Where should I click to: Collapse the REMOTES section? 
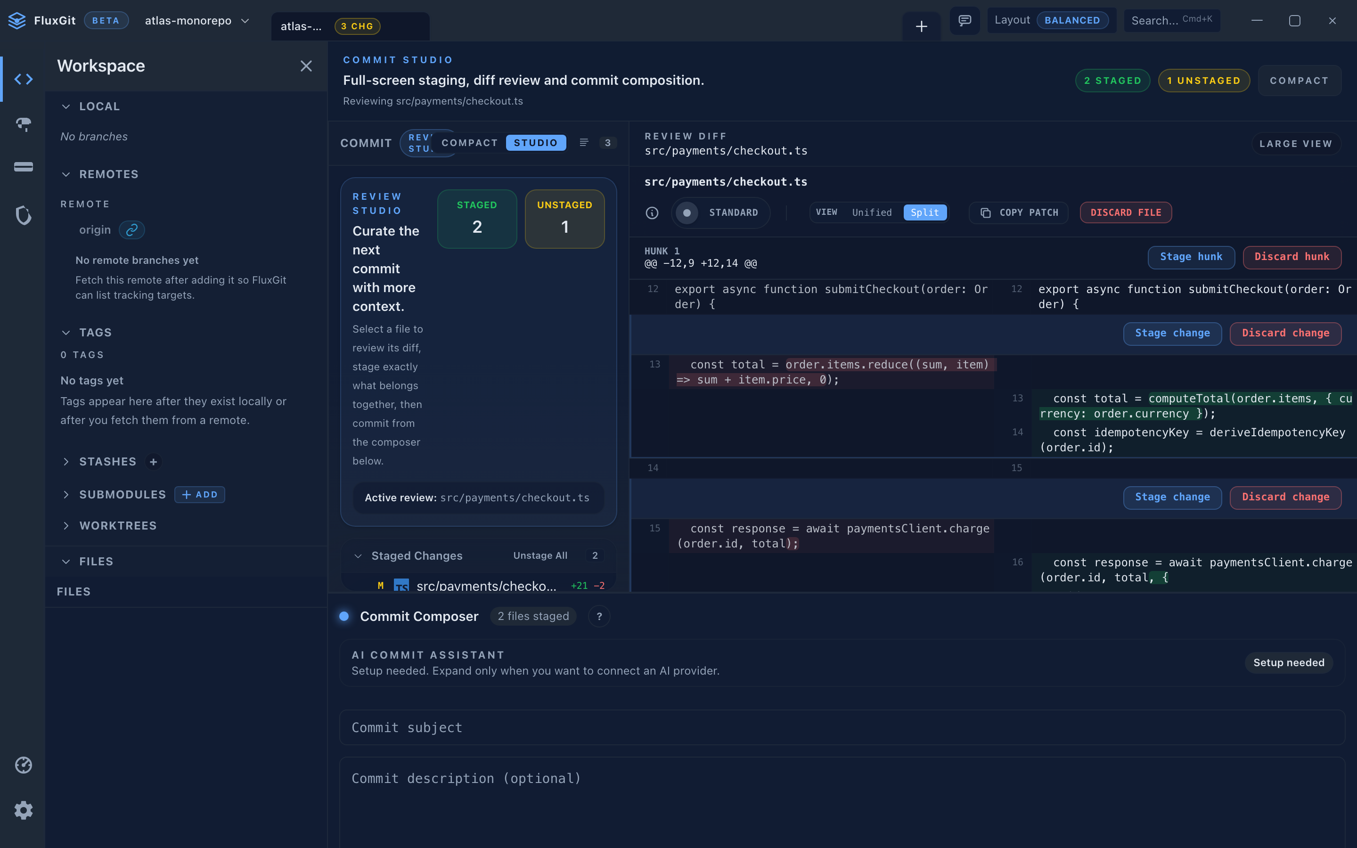coord(66,174)
